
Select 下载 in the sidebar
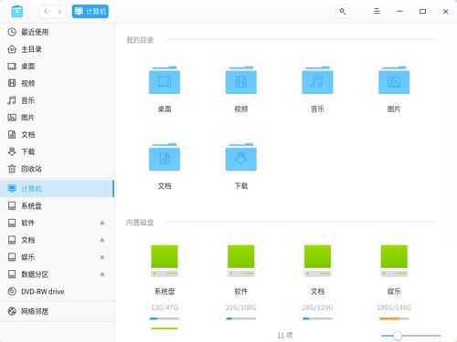pyautogui.click(x=57, y=151)
